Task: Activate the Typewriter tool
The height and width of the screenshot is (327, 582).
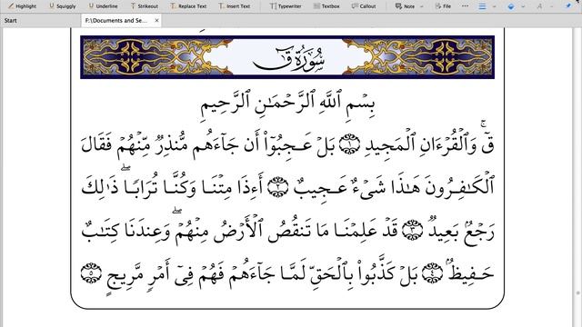Action: pyautogui.click(x=286, y=6)
